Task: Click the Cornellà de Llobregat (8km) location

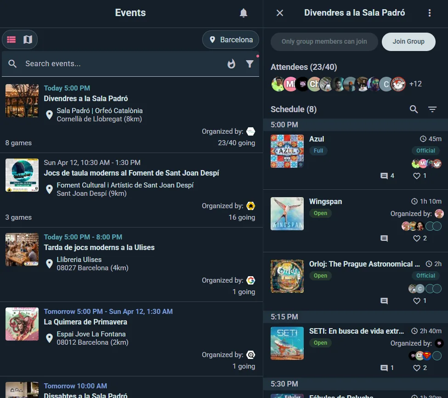Action: (x=99, y=119)
